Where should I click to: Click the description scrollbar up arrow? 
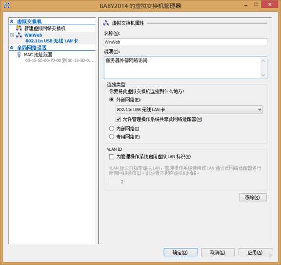pyautogui.click(x=263, y=61)
